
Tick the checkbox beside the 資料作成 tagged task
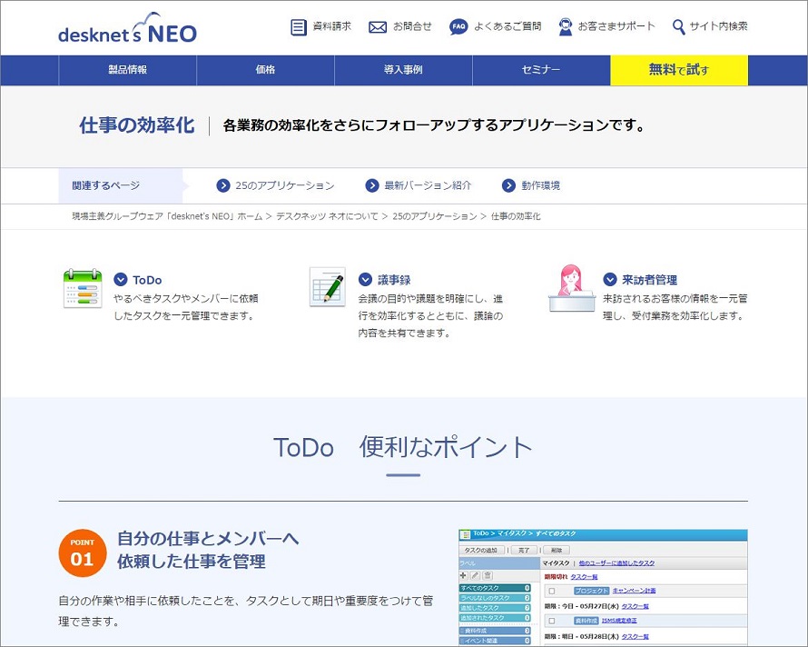click(x=552, y=622)
